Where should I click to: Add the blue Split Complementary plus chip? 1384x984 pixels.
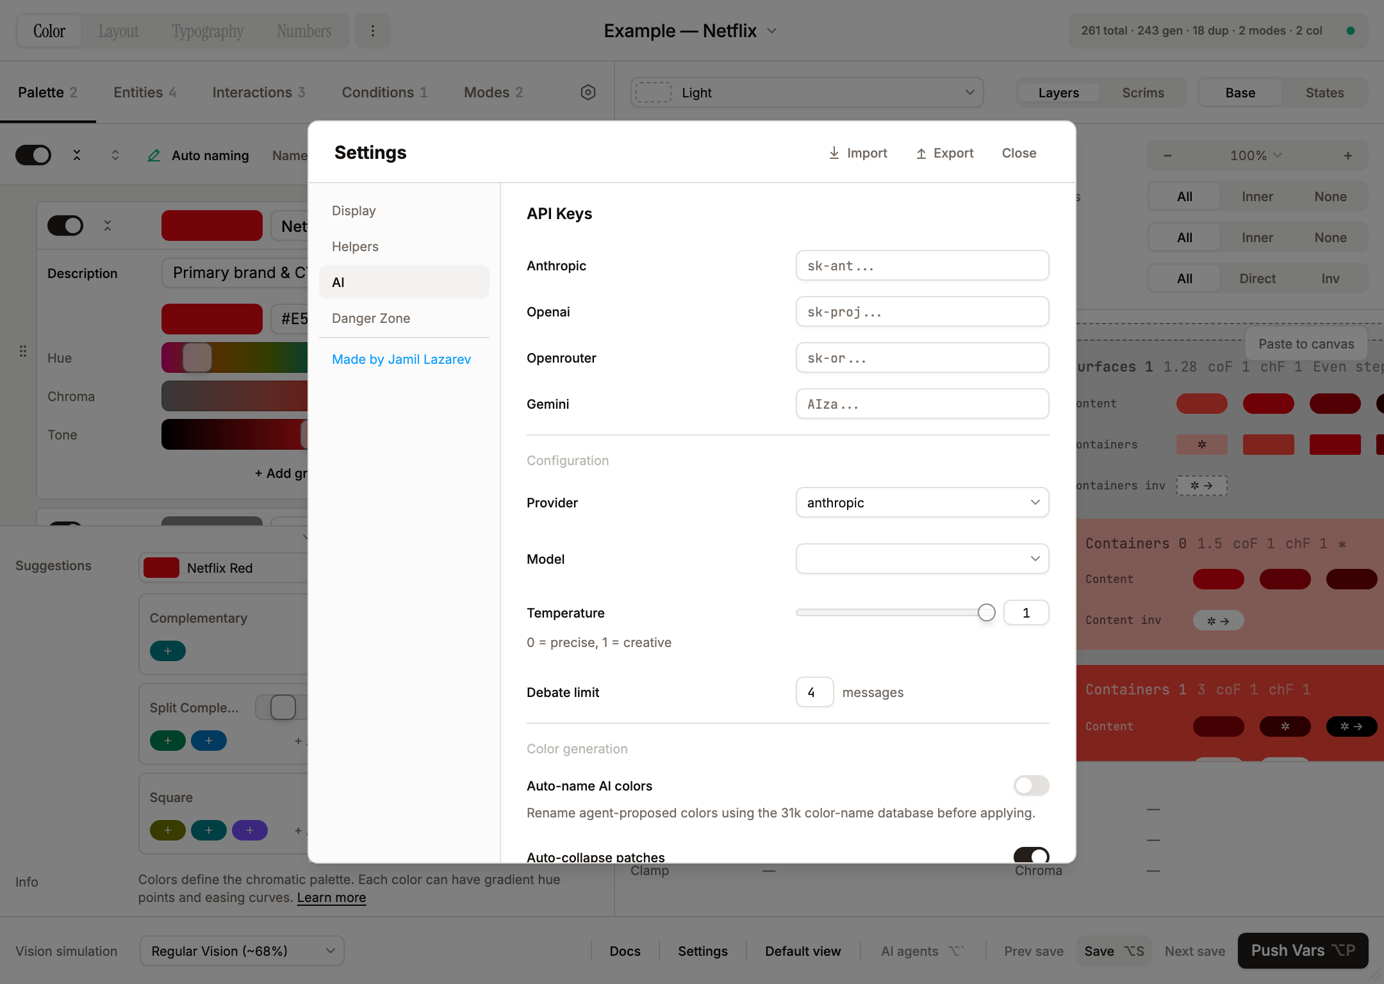tap(209, 741)
